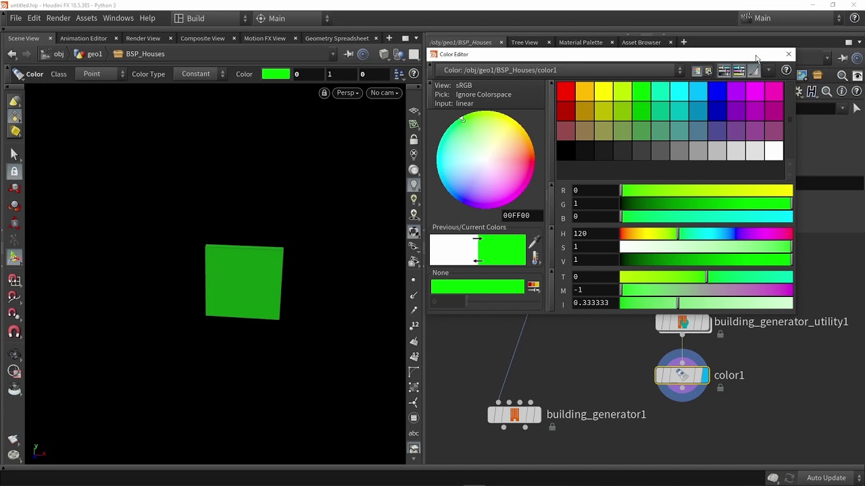The width and height of the screenshot is (865, 486).
Task: Toggle the viewport lock camera icon
Action: tap(324, 92)
